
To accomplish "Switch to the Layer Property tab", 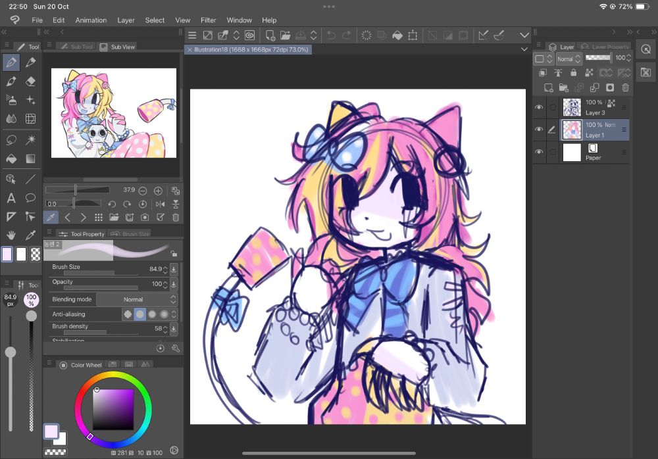I will (605, 47).
